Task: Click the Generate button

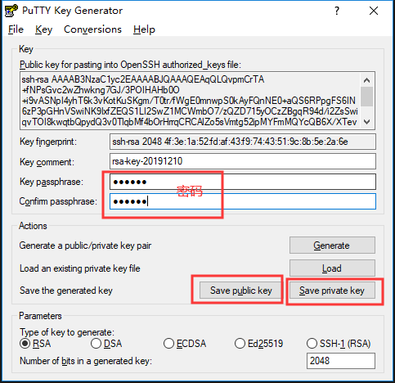Action: click(332, 245)
